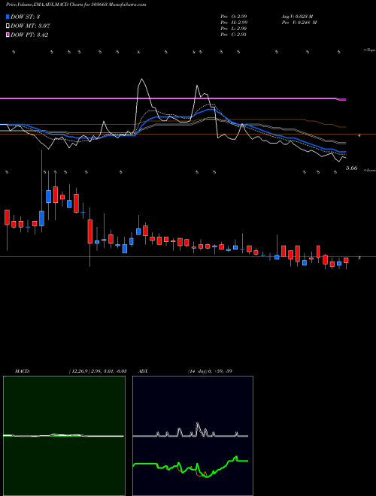
Task: Select the 'DOW PT: 3.42' legend text
Action: pos(29,35)
